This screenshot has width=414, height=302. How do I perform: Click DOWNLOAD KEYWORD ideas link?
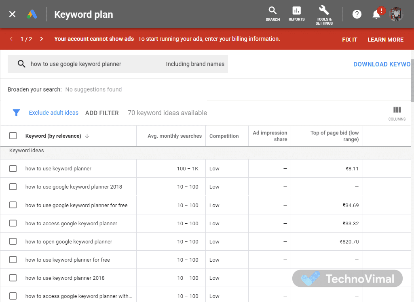[382, 64]
